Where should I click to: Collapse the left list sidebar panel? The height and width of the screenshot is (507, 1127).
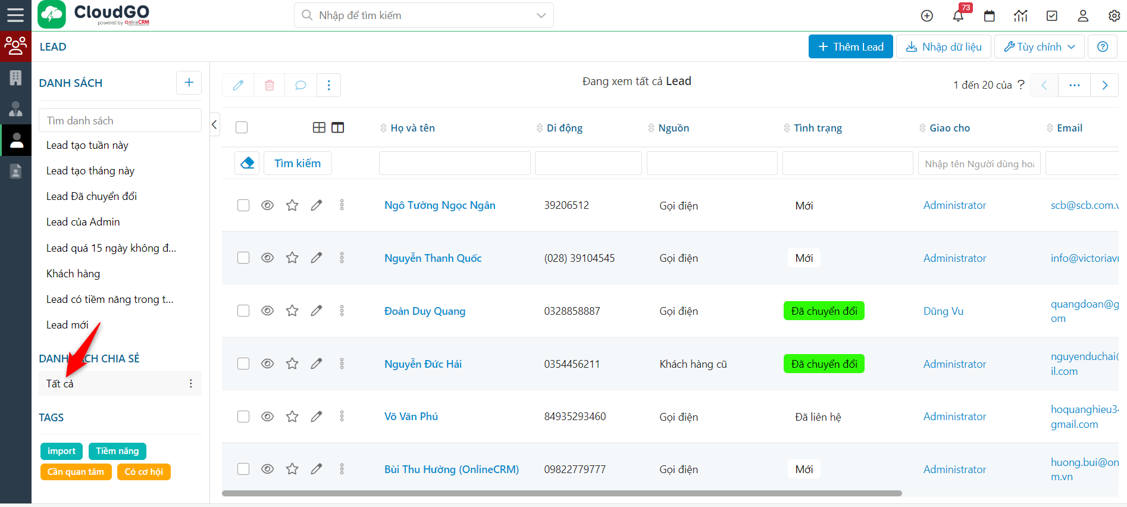coord(215,124)
